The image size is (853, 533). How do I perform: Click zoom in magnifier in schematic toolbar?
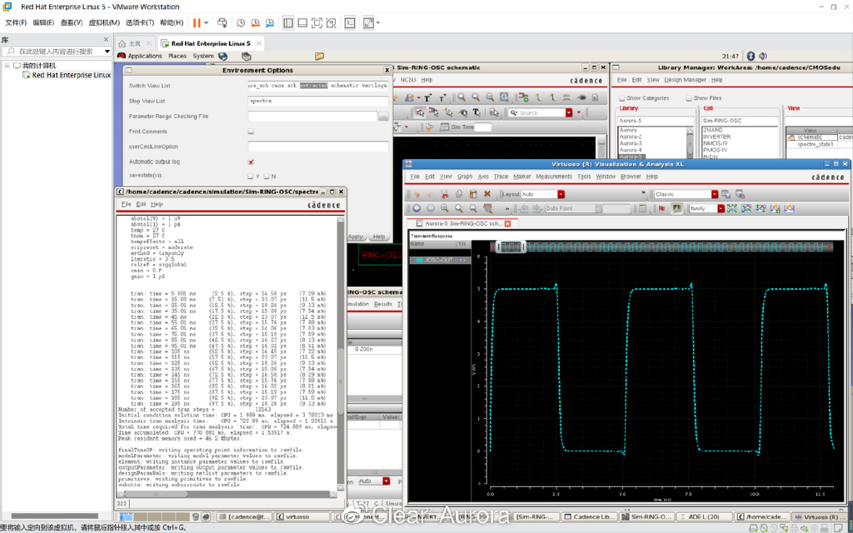(x=461, y=97)
